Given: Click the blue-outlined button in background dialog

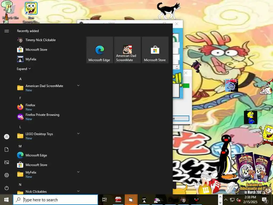Looking at the screenshot, I should pyautogui.click(x=181, y=118).
